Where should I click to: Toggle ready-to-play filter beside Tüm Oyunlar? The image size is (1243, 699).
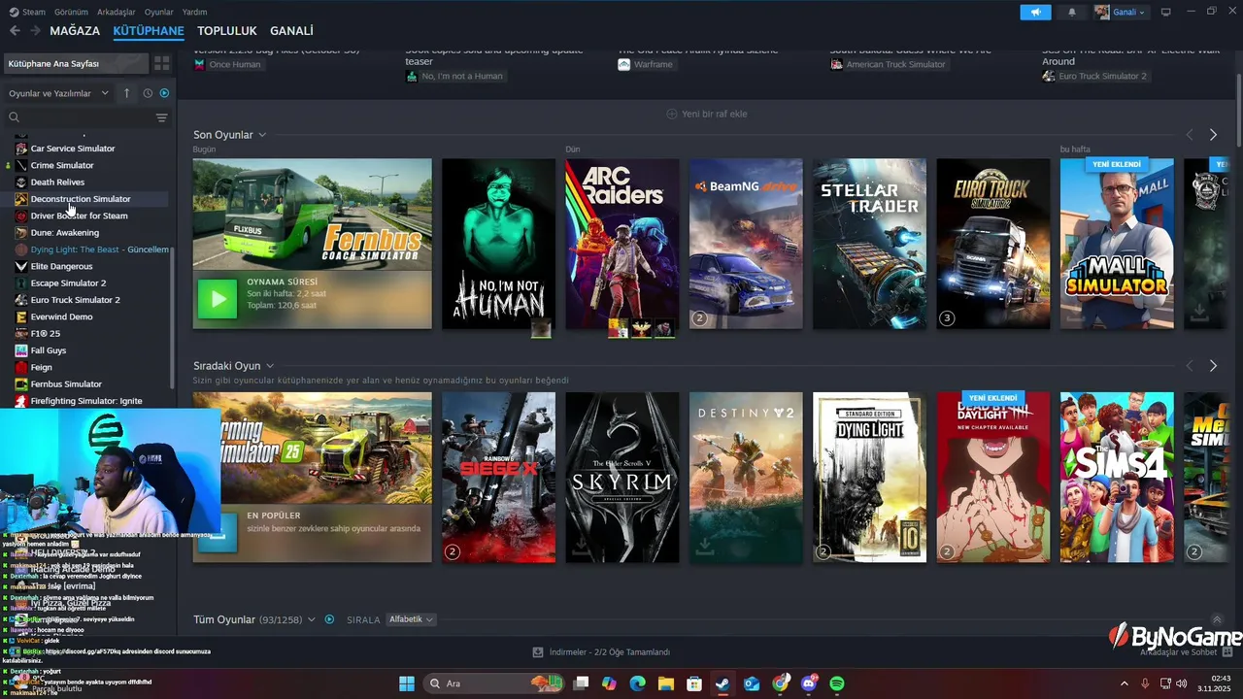tap(329, 619)
